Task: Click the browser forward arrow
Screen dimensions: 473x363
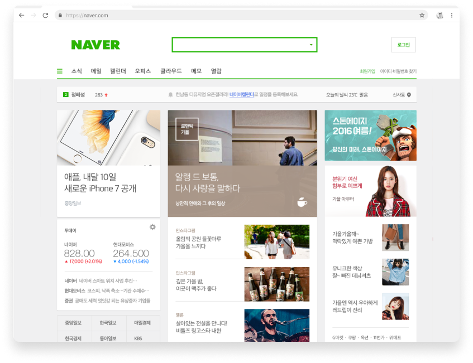Action: tap(34, 15)
